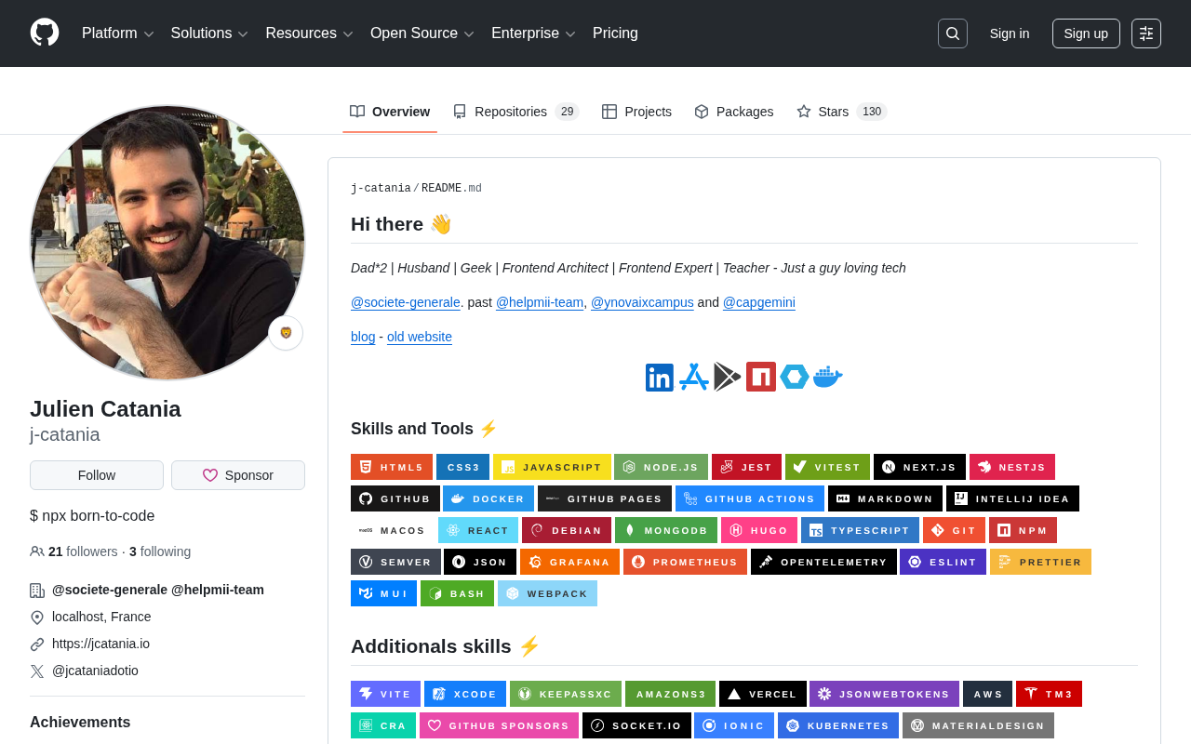Switch to the Stars tab
The width and height of the screenshot is (1191, 744).
pos(842,112)
